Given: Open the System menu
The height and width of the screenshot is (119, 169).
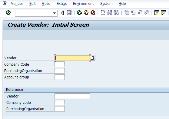Looking at the screenshot, I should pos(106,4).
